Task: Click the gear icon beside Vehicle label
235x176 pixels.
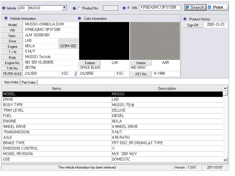Action: tap(4, 8)
